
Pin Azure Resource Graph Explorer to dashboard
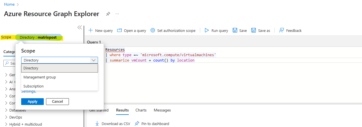tap(108, 14)
